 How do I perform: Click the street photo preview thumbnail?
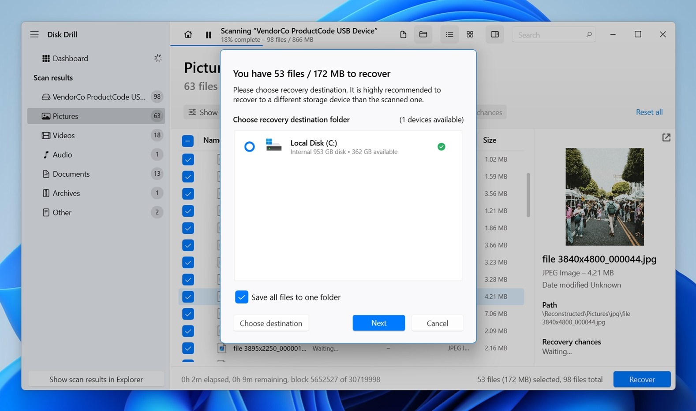[605, 196]
